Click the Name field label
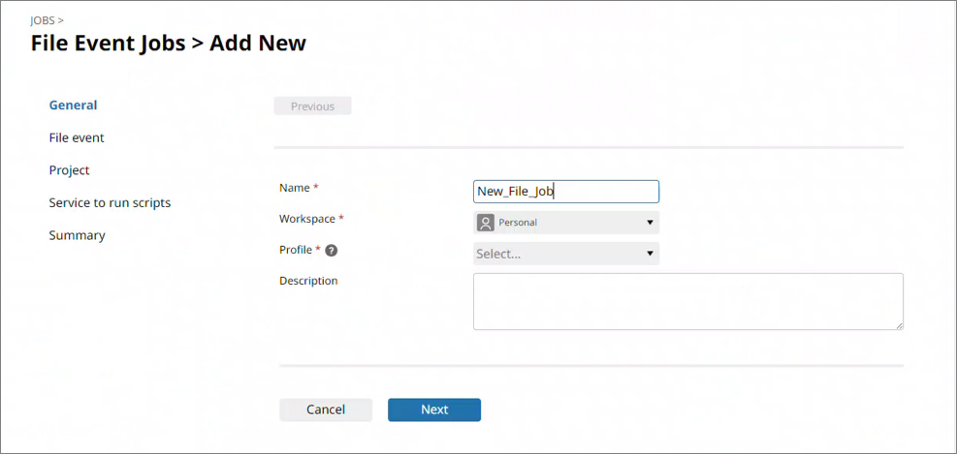 295,188
